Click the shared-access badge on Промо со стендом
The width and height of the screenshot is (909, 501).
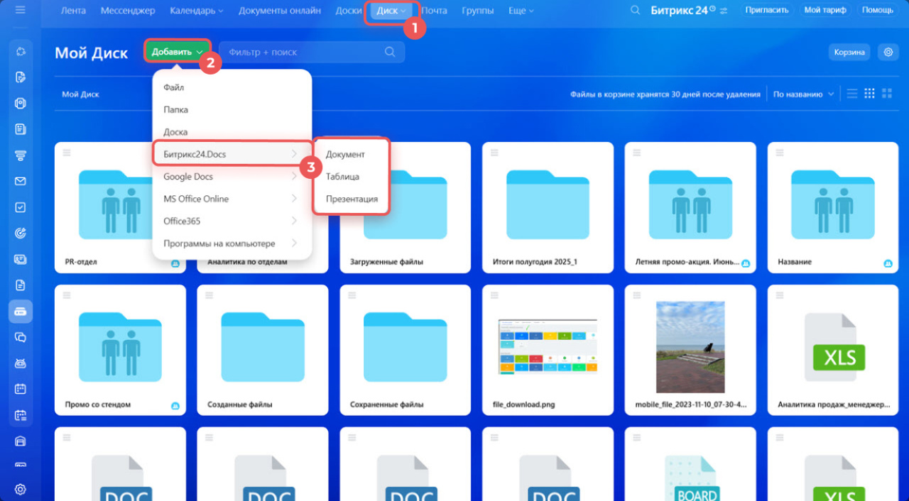[175, 406]
